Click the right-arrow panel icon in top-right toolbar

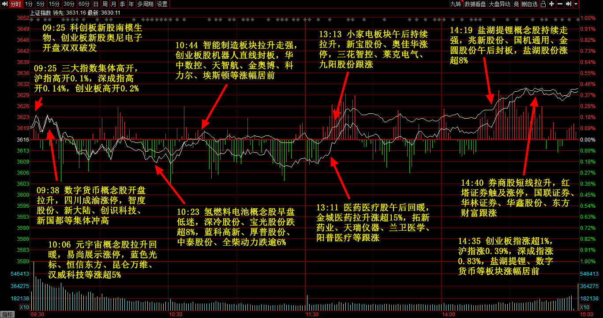pos(568,4)
